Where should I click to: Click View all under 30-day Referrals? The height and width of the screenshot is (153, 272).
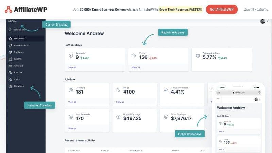pos(72,67)
